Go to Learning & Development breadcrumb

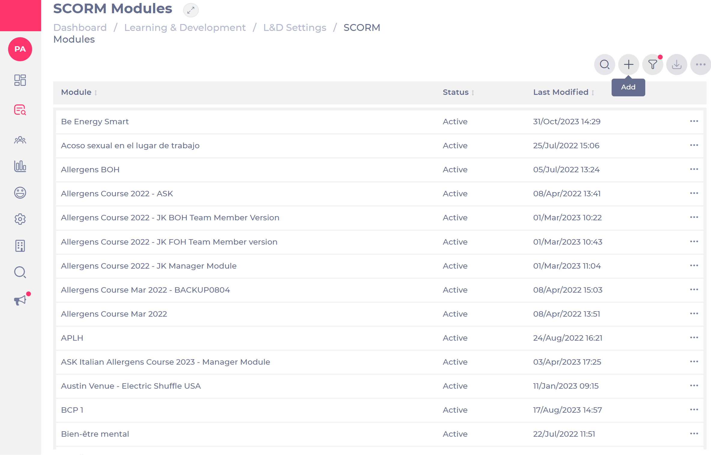tap(185, 27)
